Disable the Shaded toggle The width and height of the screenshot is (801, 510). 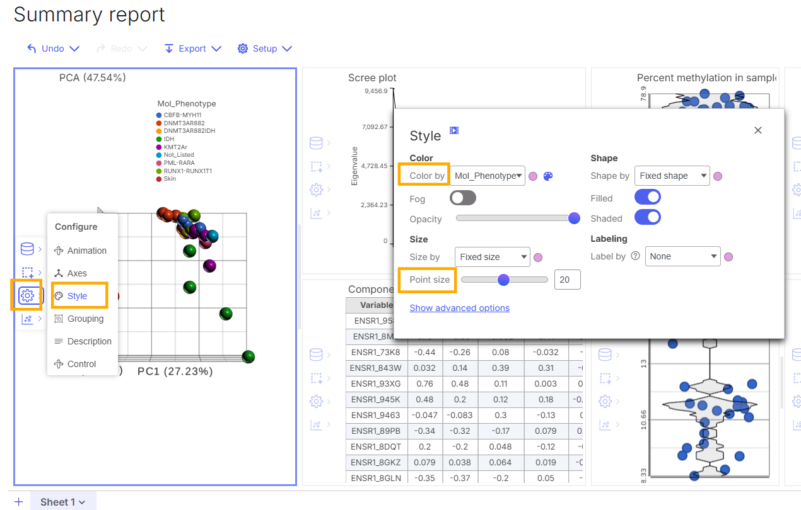pos(647,218)
